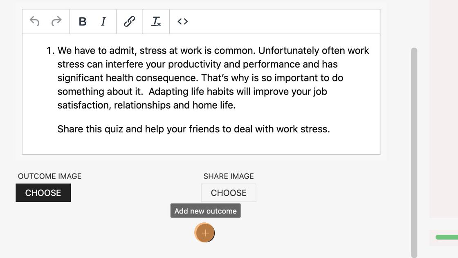458x258 pixels.
Task: Open the source code view
Action: tap(183, 21)
